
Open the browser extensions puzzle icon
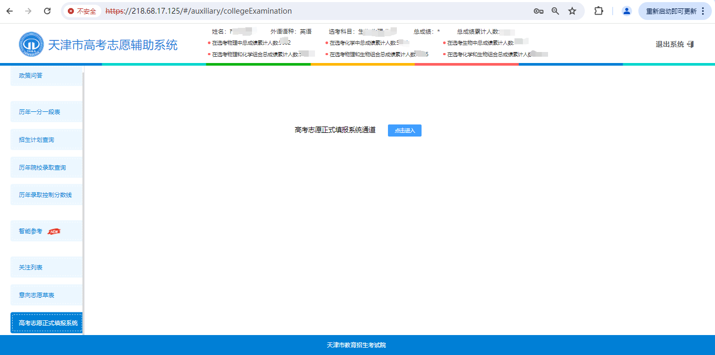click(x=598, y=11)
